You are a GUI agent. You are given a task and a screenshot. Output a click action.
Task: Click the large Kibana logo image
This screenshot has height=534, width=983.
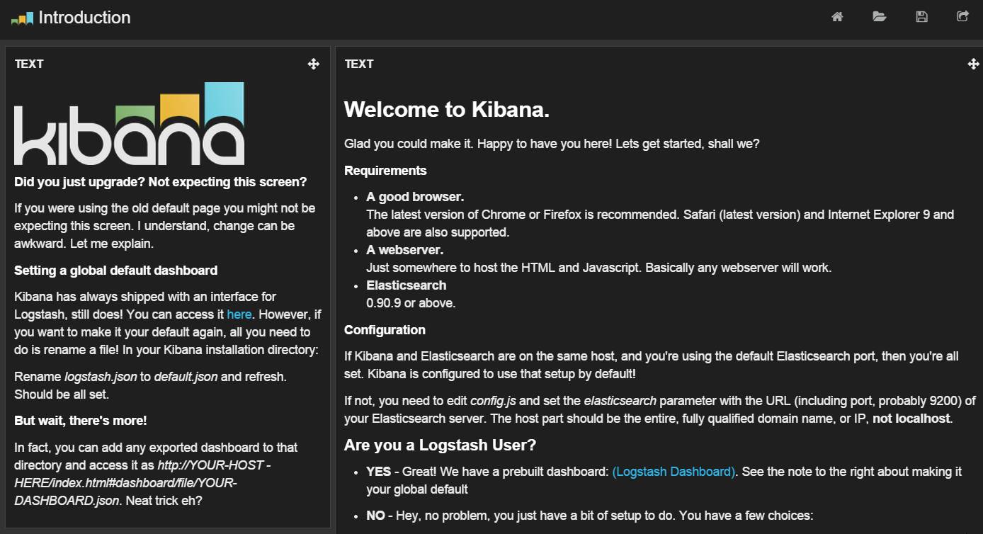pos(129,124)
